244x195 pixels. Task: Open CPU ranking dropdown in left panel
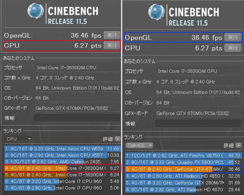[x=18, y=139]
